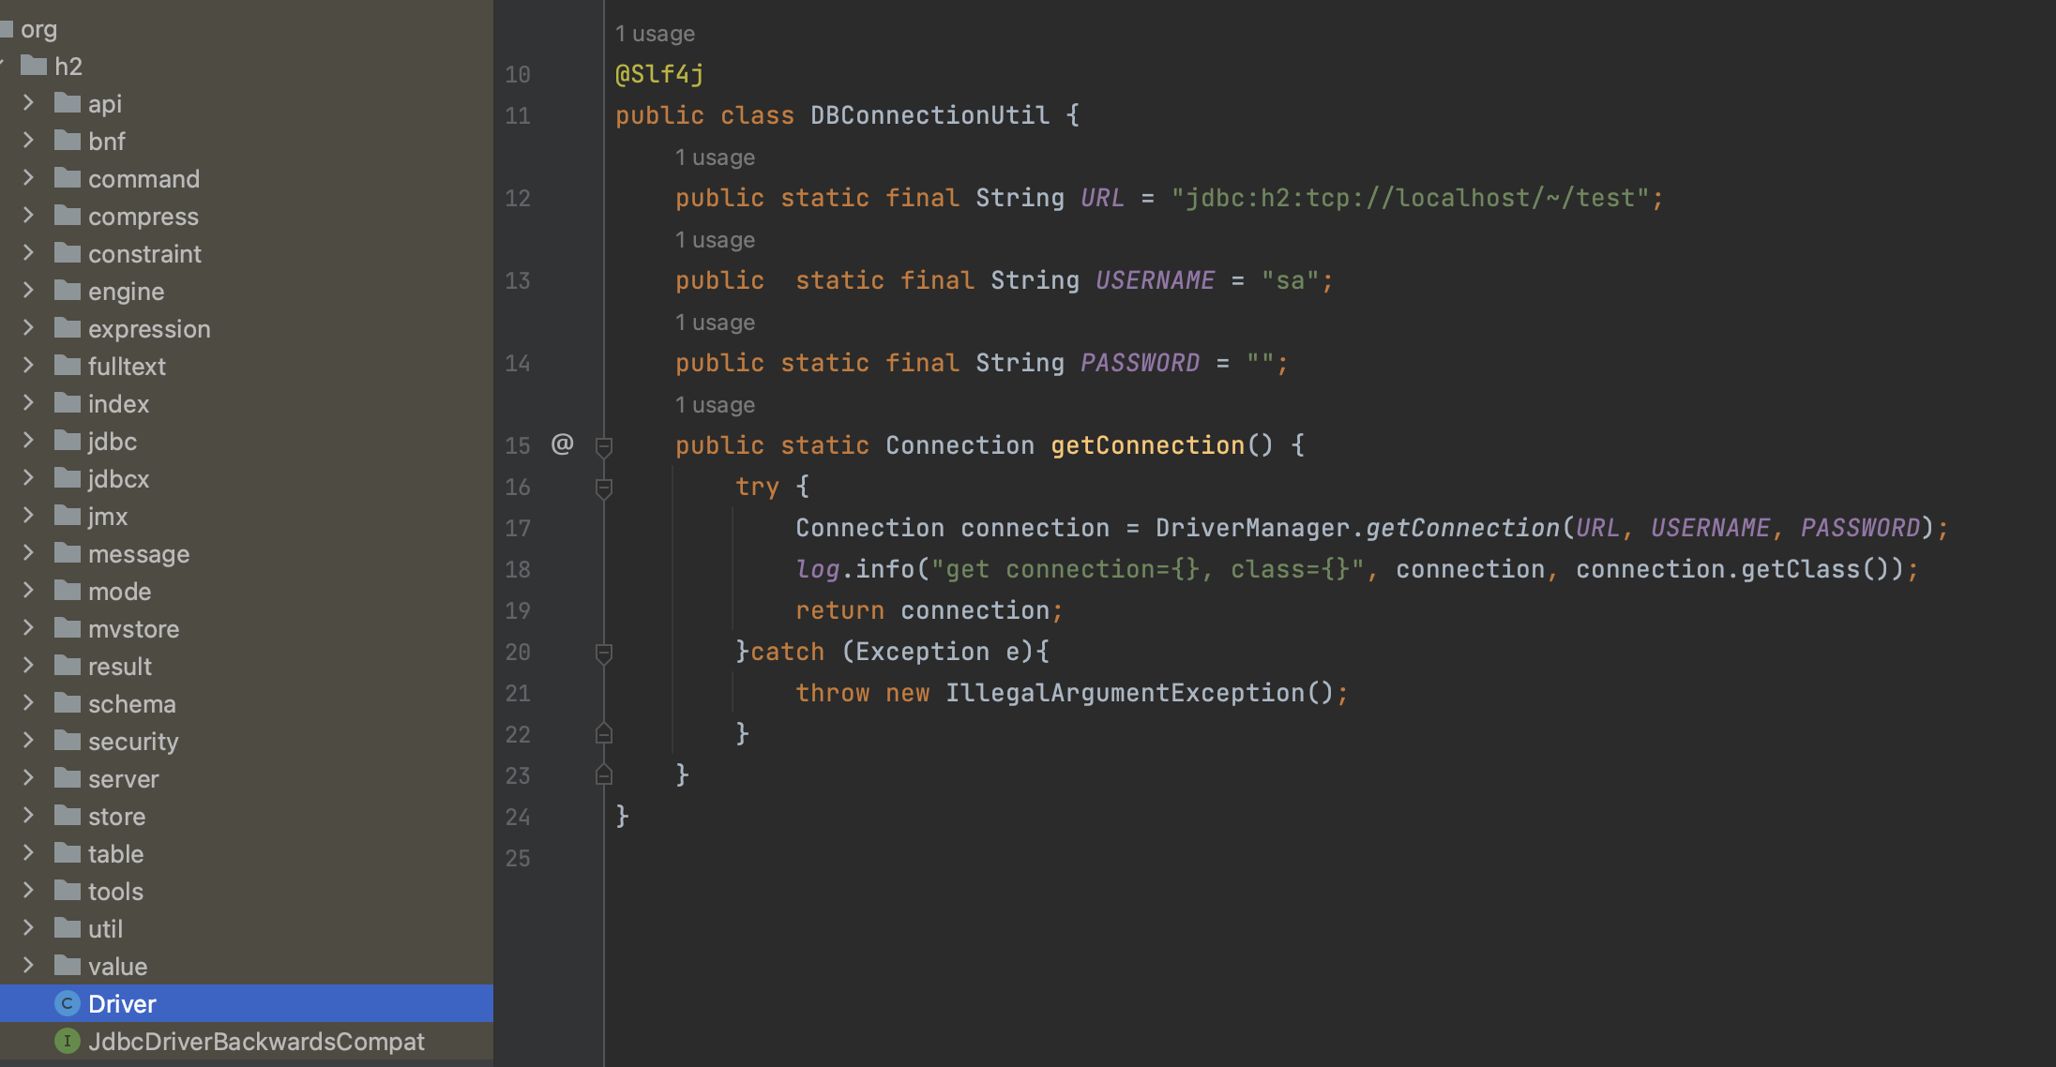Click line number 17 in gutter
The width and height of the screenshot is (2056, 1067).
(x=518, y=528)
